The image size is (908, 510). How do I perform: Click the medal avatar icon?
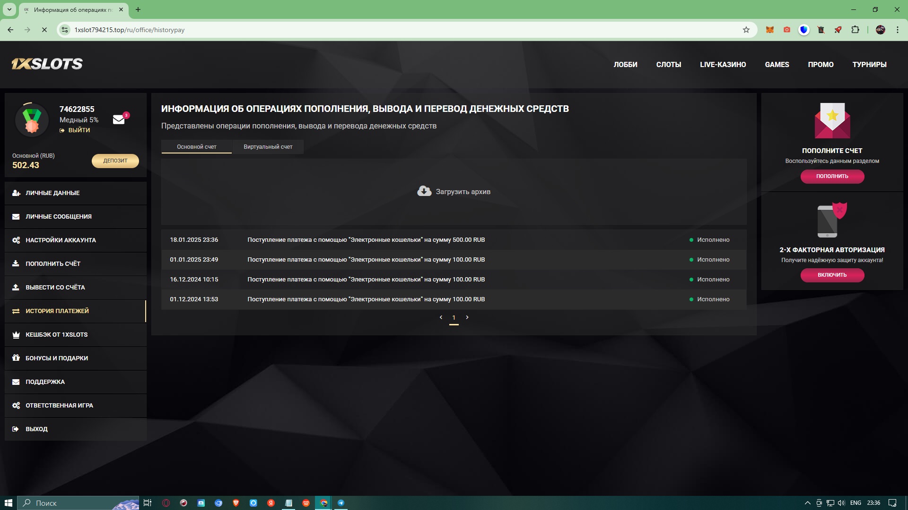[x=32, y=120]
